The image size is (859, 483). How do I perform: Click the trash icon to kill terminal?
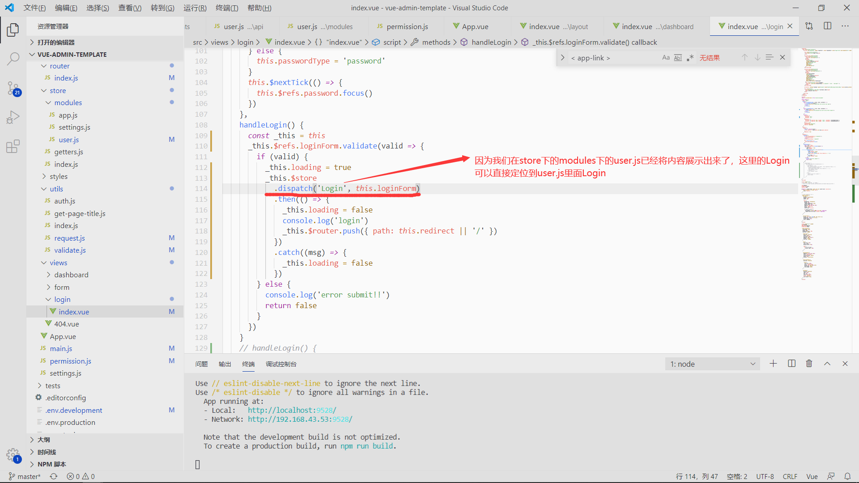pos(809,364)
